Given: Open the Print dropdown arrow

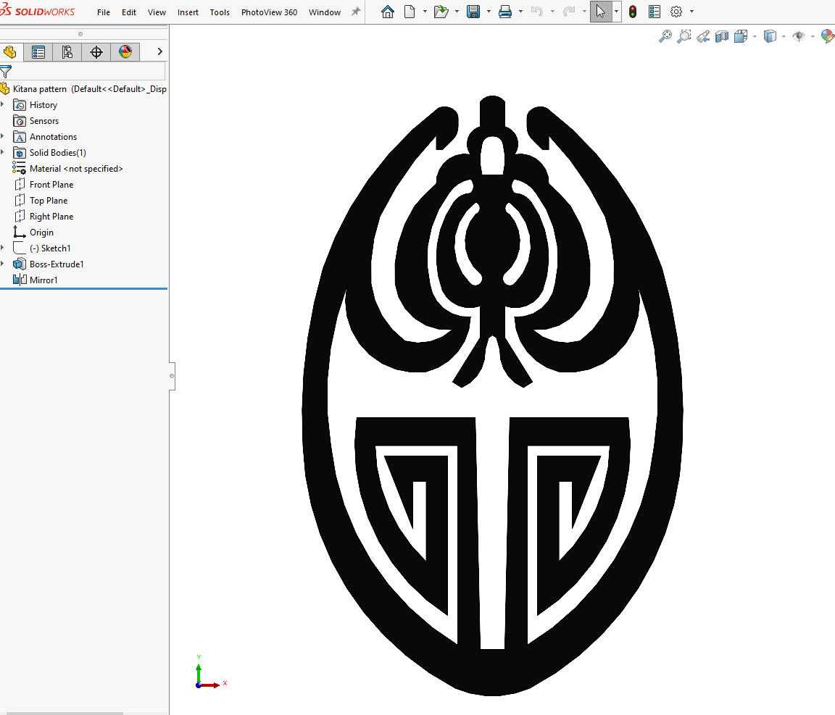Looking at the screenshot, I should click(520, 12).
